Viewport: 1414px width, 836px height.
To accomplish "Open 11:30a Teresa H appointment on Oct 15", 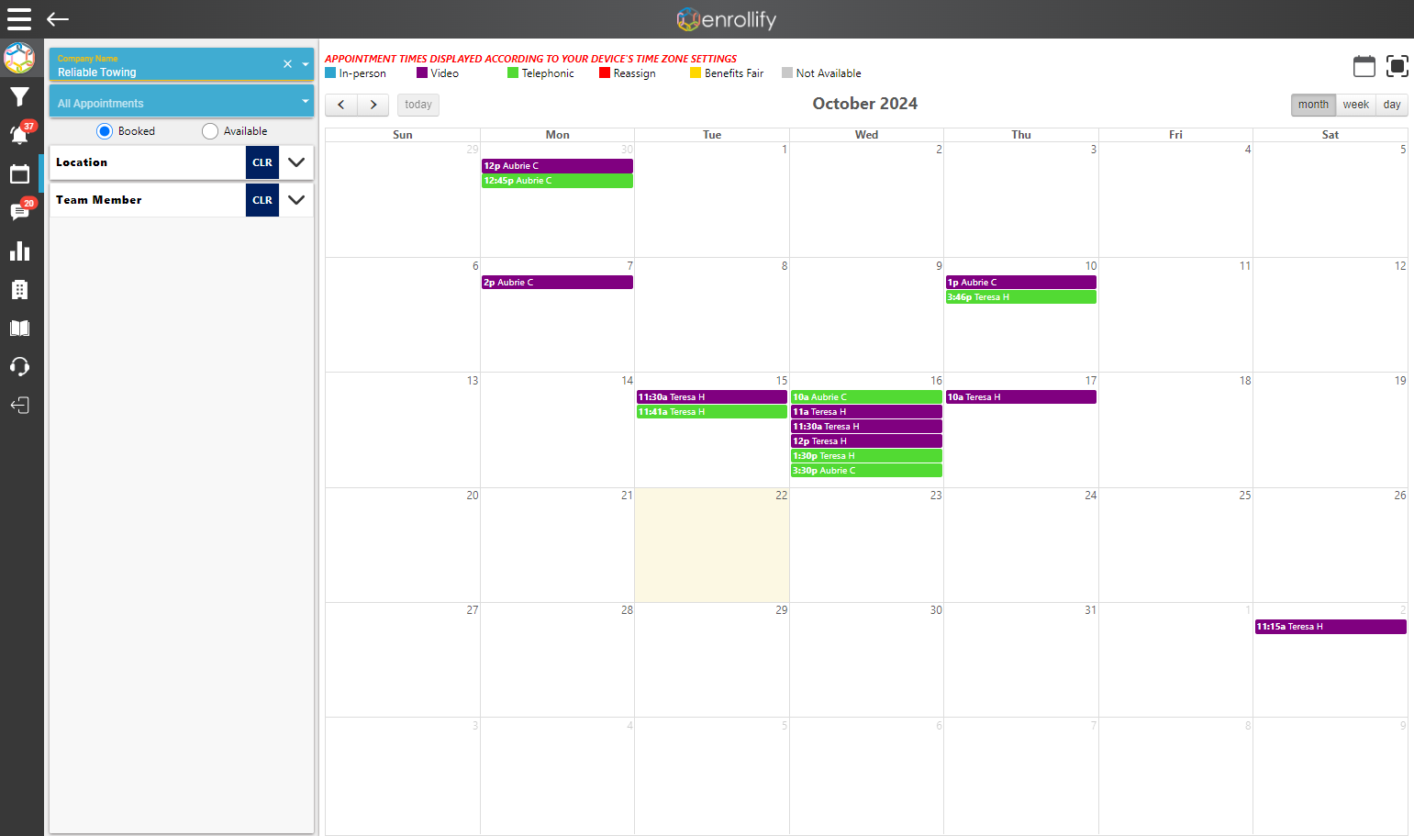I will point(712,397).
